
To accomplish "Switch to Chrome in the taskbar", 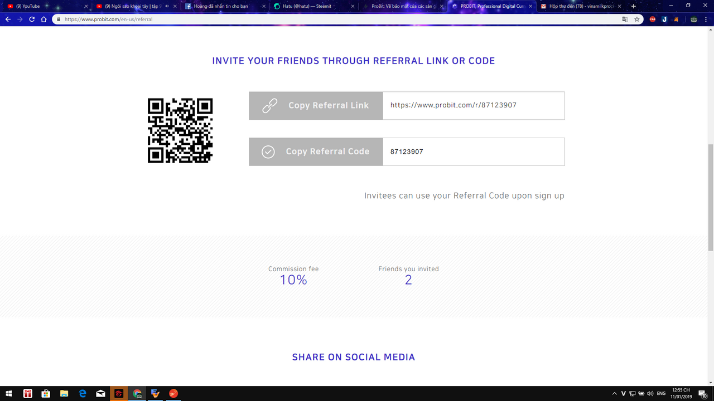I will click(137, 394).
